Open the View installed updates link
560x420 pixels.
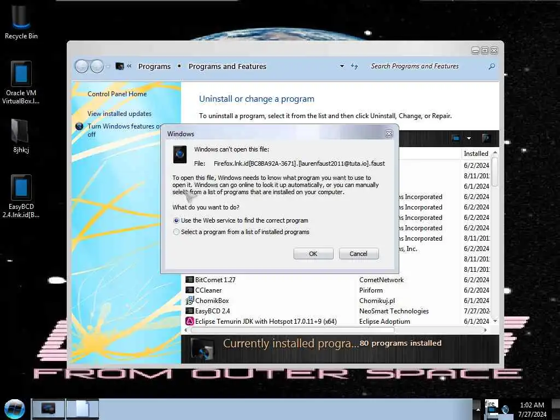click(x=119, y=114)
